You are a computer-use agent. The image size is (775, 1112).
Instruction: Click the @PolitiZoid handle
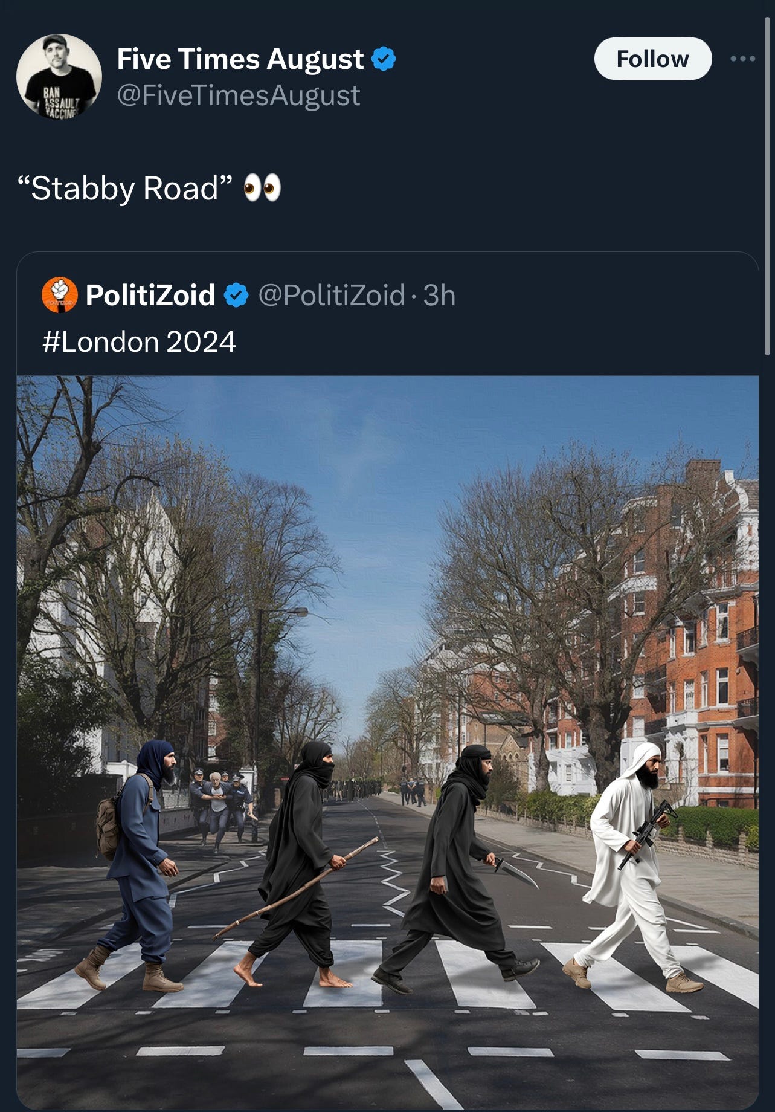pyautogui.click(x=331, y=296)
